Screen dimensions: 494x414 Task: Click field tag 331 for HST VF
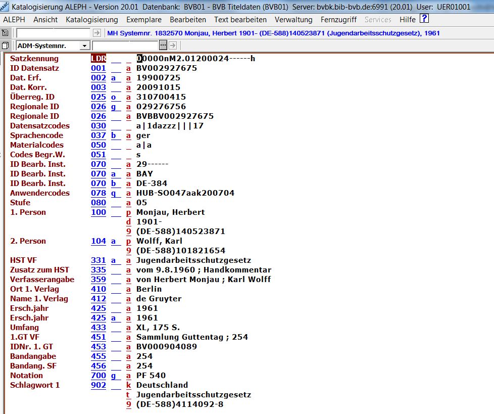tap(98, 260)
